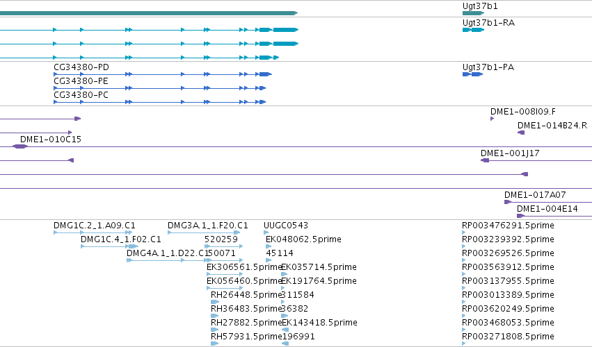Screen dimensions: 592x347
Task: Click the RH26448.5prime EST label
Action: tap(246, 296)
